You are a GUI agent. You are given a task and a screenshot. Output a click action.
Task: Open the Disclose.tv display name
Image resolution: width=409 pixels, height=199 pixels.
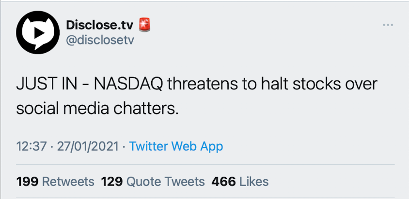99,24
